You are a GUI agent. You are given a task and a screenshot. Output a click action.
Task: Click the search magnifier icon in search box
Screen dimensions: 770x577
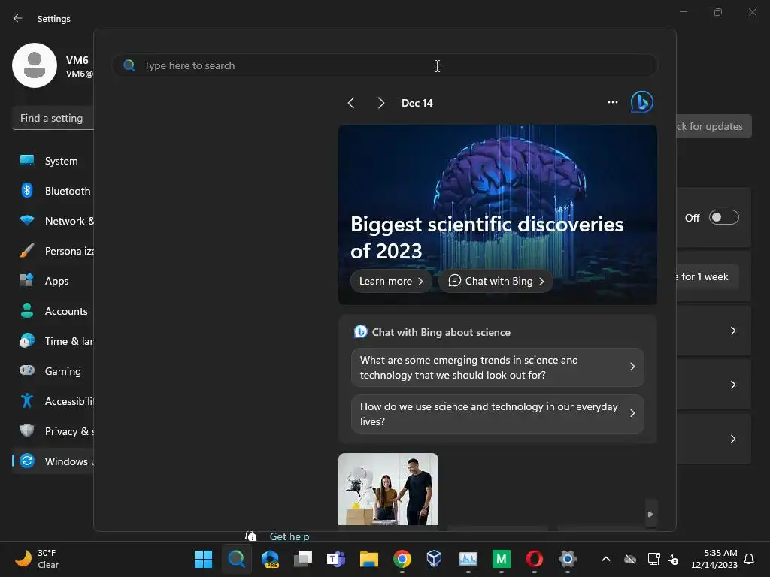[129, 65]
